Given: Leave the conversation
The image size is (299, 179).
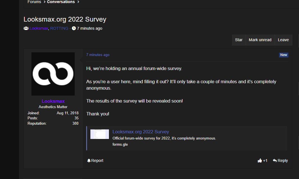Looking at the screenshot, I should 283,40.
